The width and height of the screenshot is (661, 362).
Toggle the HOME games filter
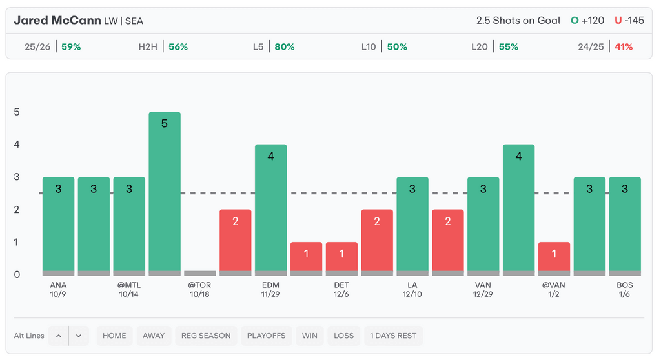(x=114, y=336)
